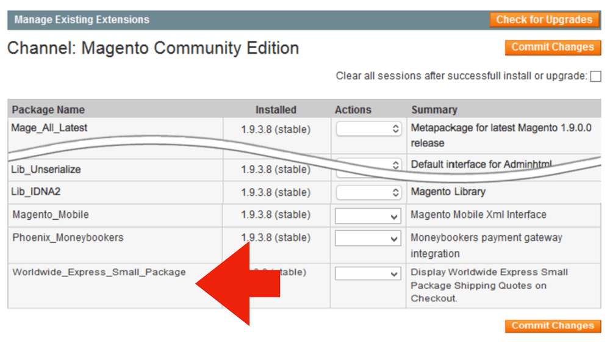610x343 pixels.
Task: Click the Default interface for Adminhtml summary
Action: [x=481, y=164]
